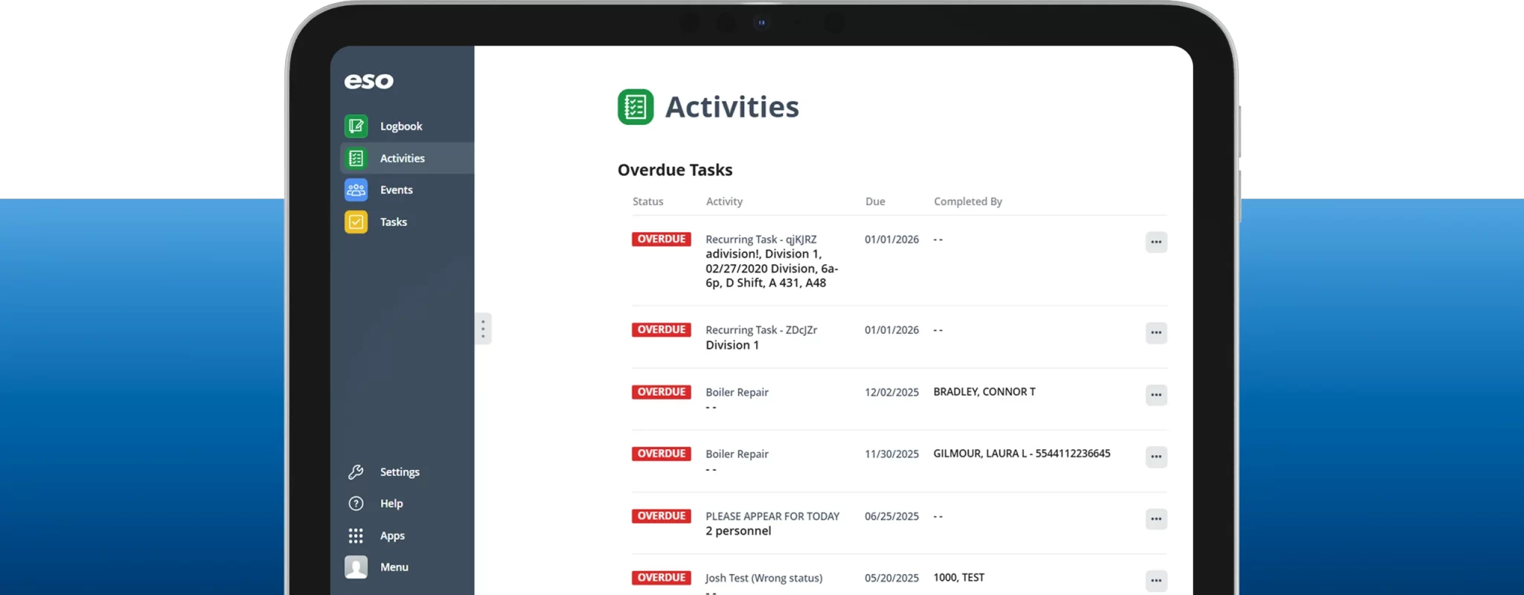Click BRADLEY, CONNOR T name
Image resolution: width=1524 pixels, height=595 pixels.
(x=984, y=392)
